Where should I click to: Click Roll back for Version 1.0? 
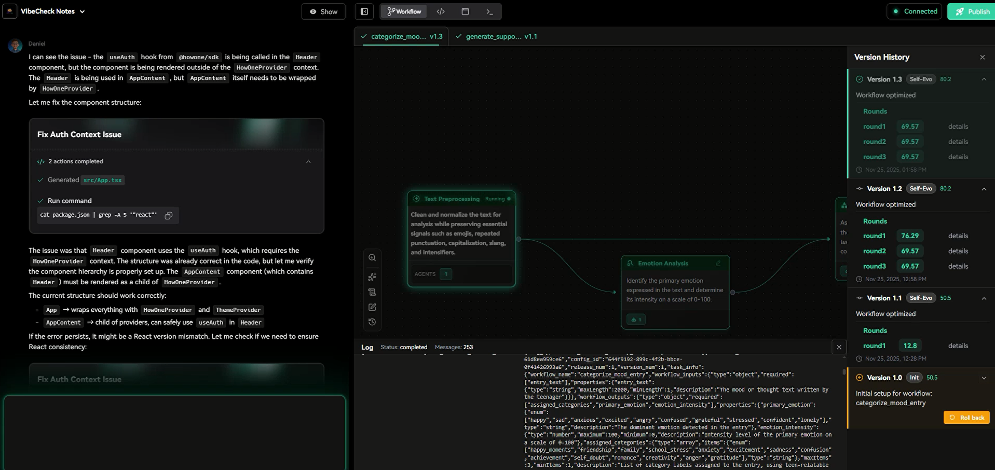point(966,418)
